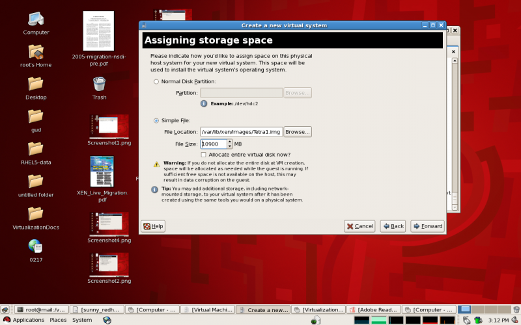Select Screenshot4.png on the desktop
The width and height of the screenshot is (521, 325).
point(109,224)
